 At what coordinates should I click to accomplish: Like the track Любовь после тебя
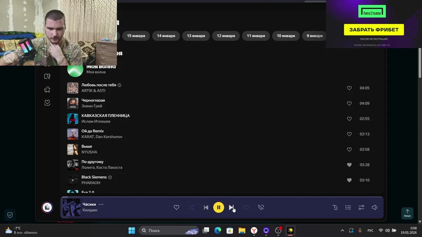349,88
